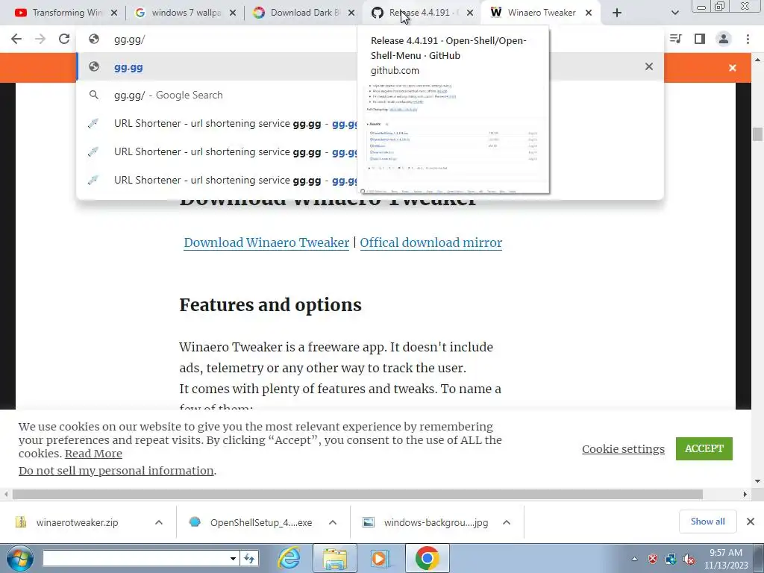Select the Chrome taskbar icon

click(x=428, y=558)
